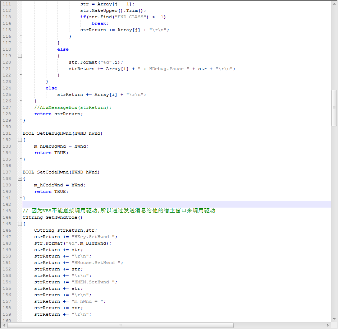Click the "HMouse.SetHwnd " string literal
This screenshot has width=338, height=329.
(97, 263)
